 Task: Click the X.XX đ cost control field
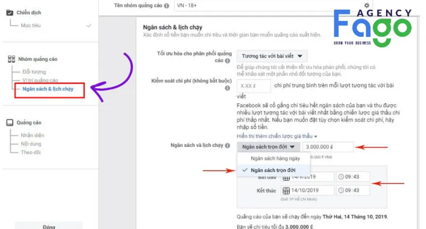[254, 86]
